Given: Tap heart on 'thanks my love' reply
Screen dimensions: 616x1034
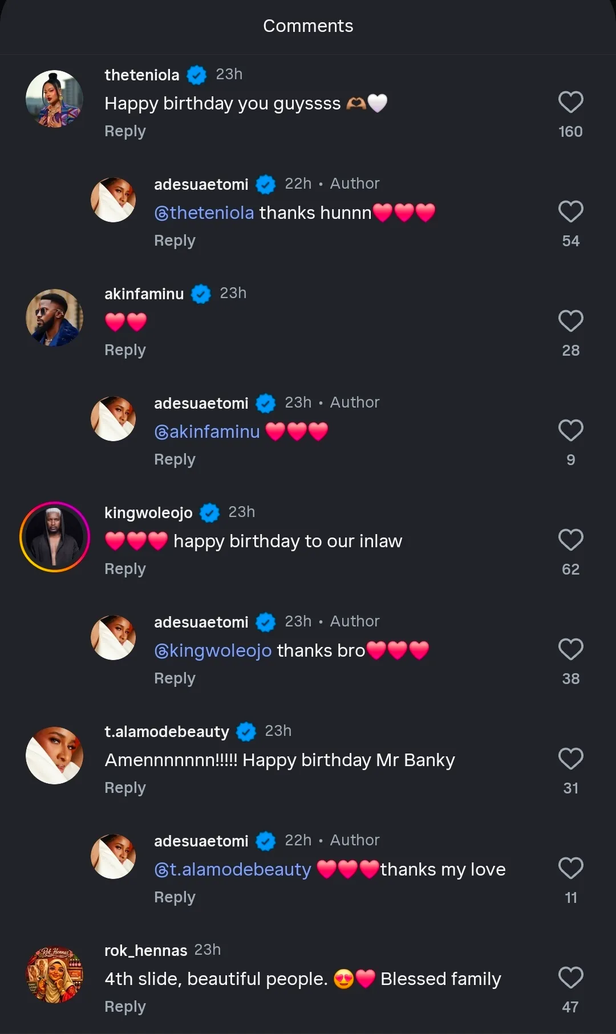Looking at the screenshot, I should pos(570,869).
